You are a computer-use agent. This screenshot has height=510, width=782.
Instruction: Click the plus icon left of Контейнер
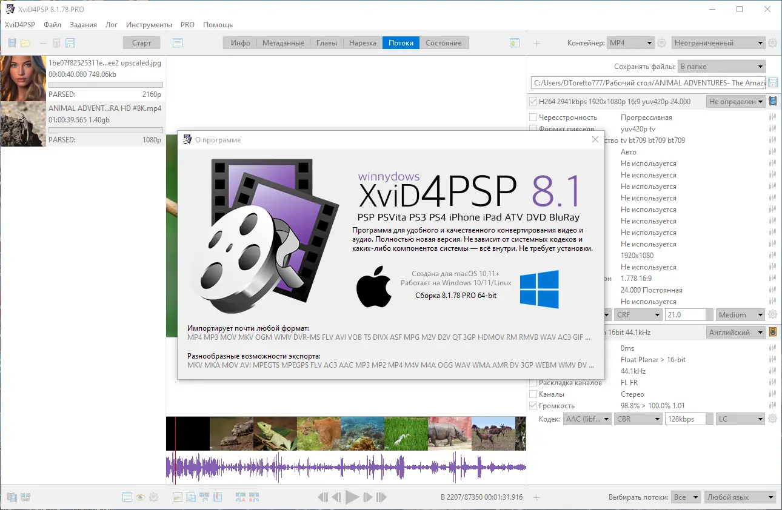click(536, 43)
